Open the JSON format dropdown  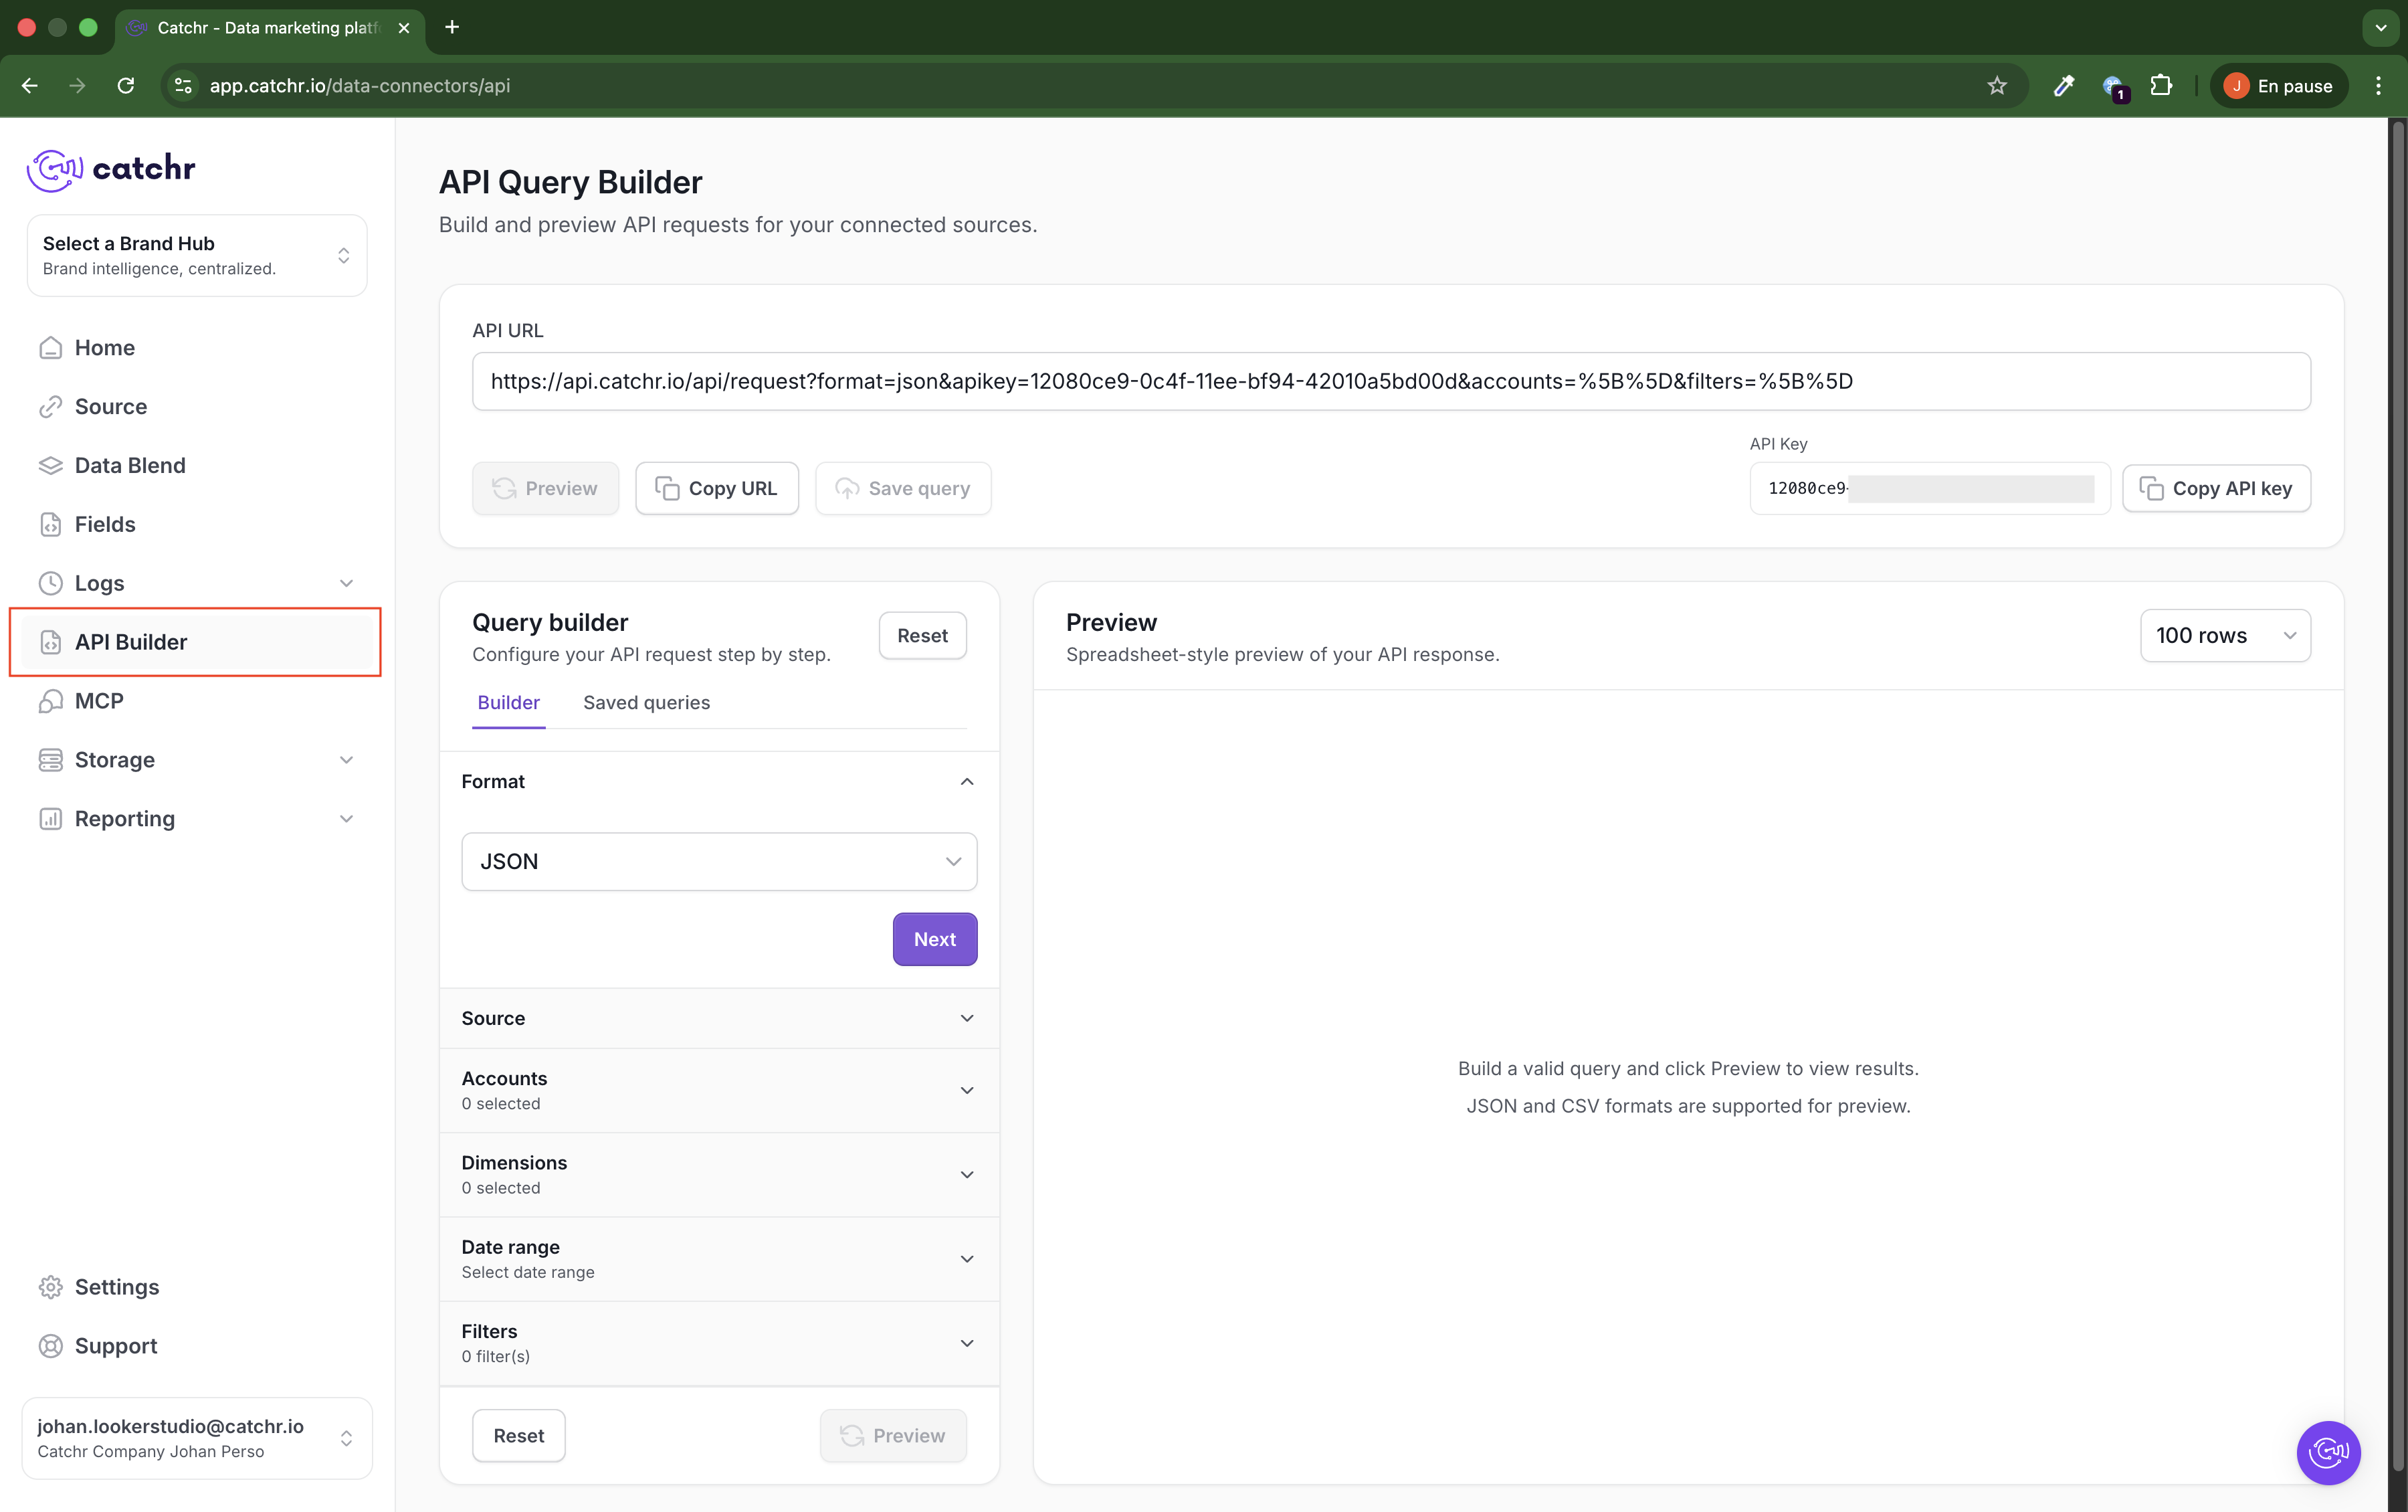pos(718,862)
